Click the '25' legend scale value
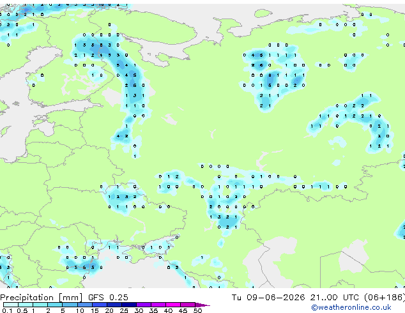Screen dimensions: 405x313 pyautogui.click(x=124, y=310)
